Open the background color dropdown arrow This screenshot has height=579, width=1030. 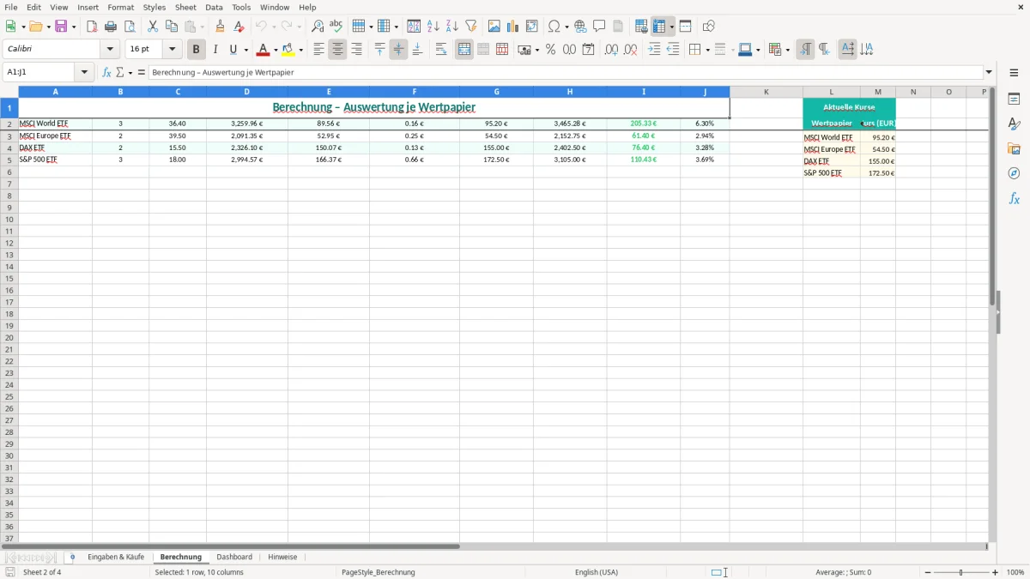pos(300,51)
